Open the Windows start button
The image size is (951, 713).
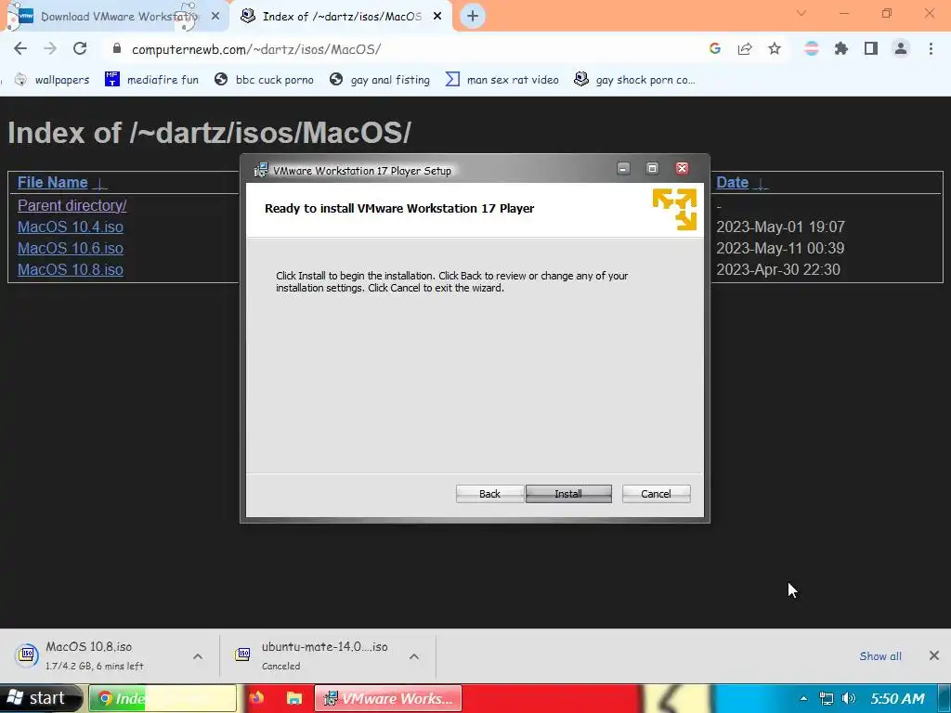coord(40,698)
